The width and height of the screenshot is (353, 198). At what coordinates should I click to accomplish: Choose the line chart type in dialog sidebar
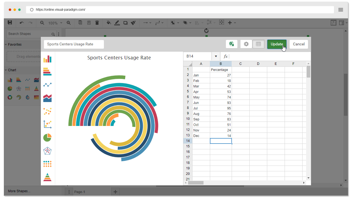point(47,85)
